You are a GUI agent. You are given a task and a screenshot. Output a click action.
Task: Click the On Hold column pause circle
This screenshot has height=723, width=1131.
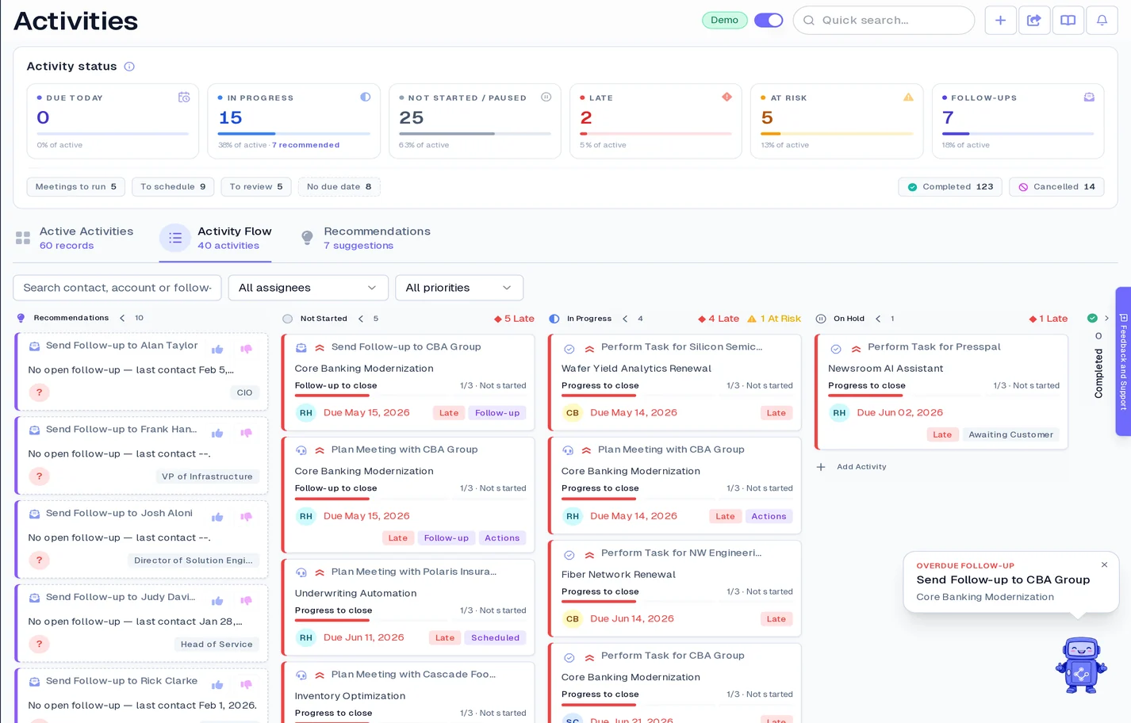(821, 319)
